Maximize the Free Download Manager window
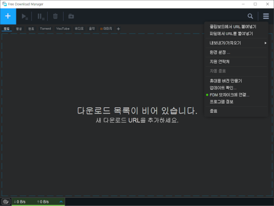274x206 pixels. 255,4
